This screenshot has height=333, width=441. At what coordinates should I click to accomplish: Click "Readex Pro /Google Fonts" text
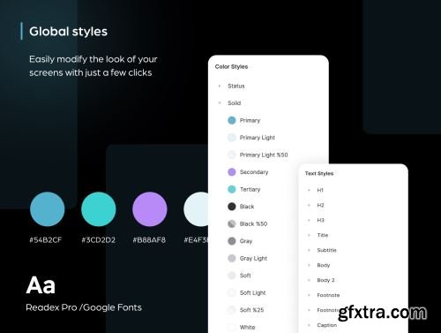[x=84, y=307]
